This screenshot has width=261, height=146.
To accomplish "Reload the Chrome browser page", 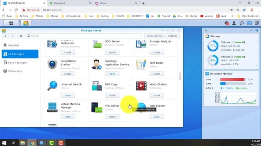I will point(16,10).
